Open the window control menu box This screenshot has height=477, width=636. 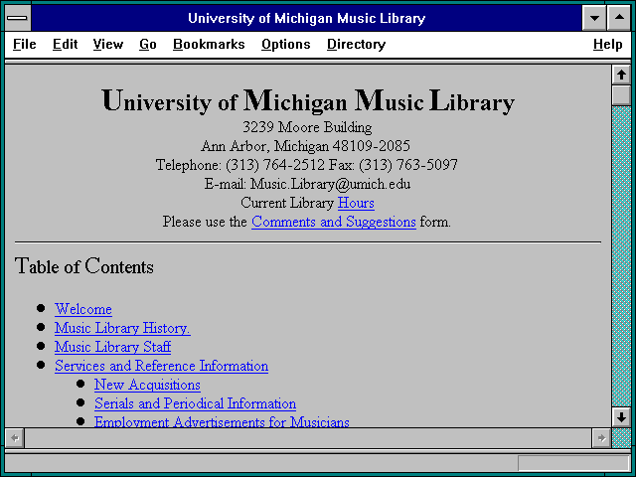pos(18,18)
